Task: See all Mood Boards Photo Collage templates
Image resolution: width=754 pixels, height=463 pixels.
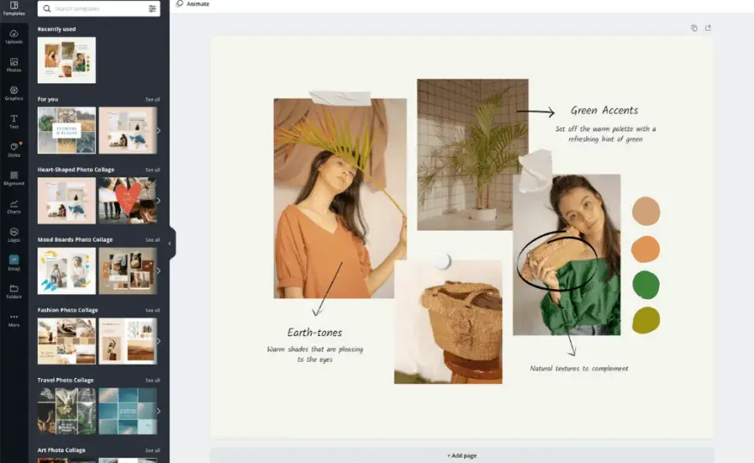Action: coord(153,240)
